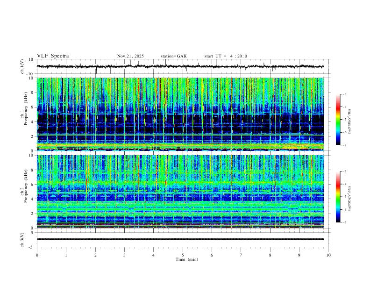Click the "station=GAK" label

pyautogui.click(x=173, y=56)
